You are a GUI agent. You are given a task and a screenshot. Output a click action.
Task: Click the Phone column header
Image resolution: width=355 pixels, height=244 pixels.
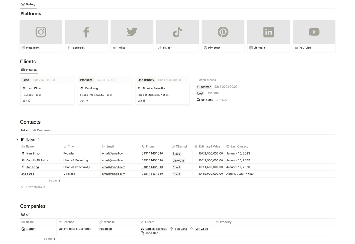pyautogui.click(x=148, y=147)
